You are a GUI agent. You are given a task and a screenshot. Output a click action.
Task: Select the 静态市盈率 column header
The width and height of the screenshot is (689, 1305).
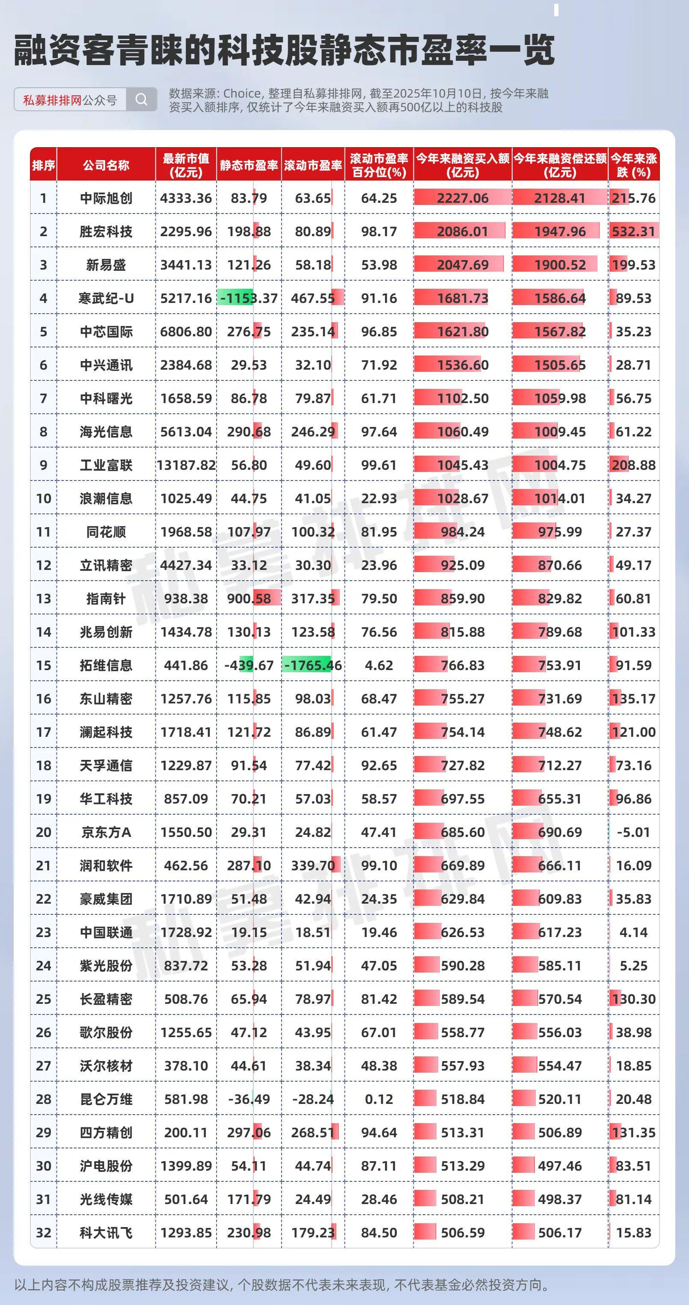[249, 165]
